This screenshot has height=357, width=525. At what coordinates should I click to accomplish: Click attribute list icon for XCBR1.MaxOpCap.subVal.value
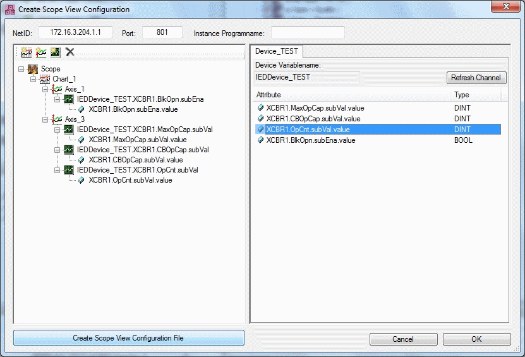(x=260, y=108)
